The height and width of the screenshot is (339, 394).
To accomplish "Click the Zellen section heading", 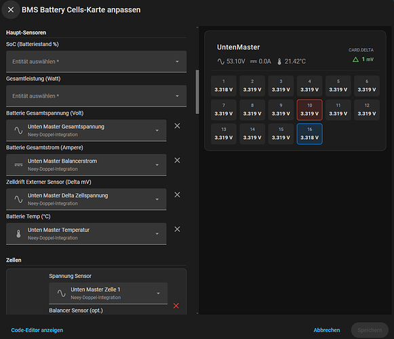I will coord(14,260).
